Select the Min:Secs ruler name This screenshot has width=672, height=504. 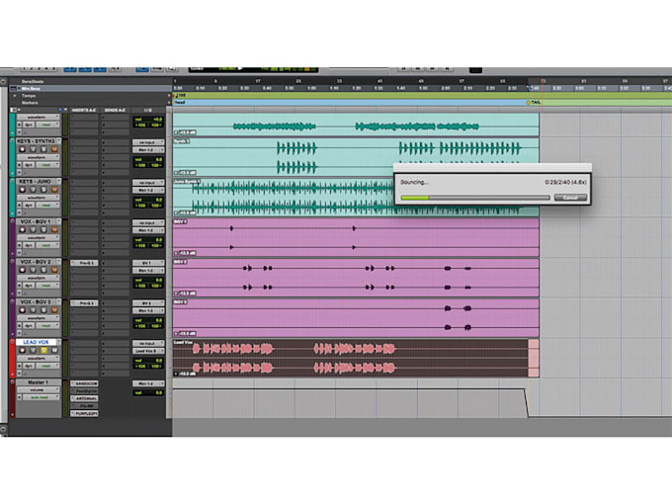(x=31, y=88)
